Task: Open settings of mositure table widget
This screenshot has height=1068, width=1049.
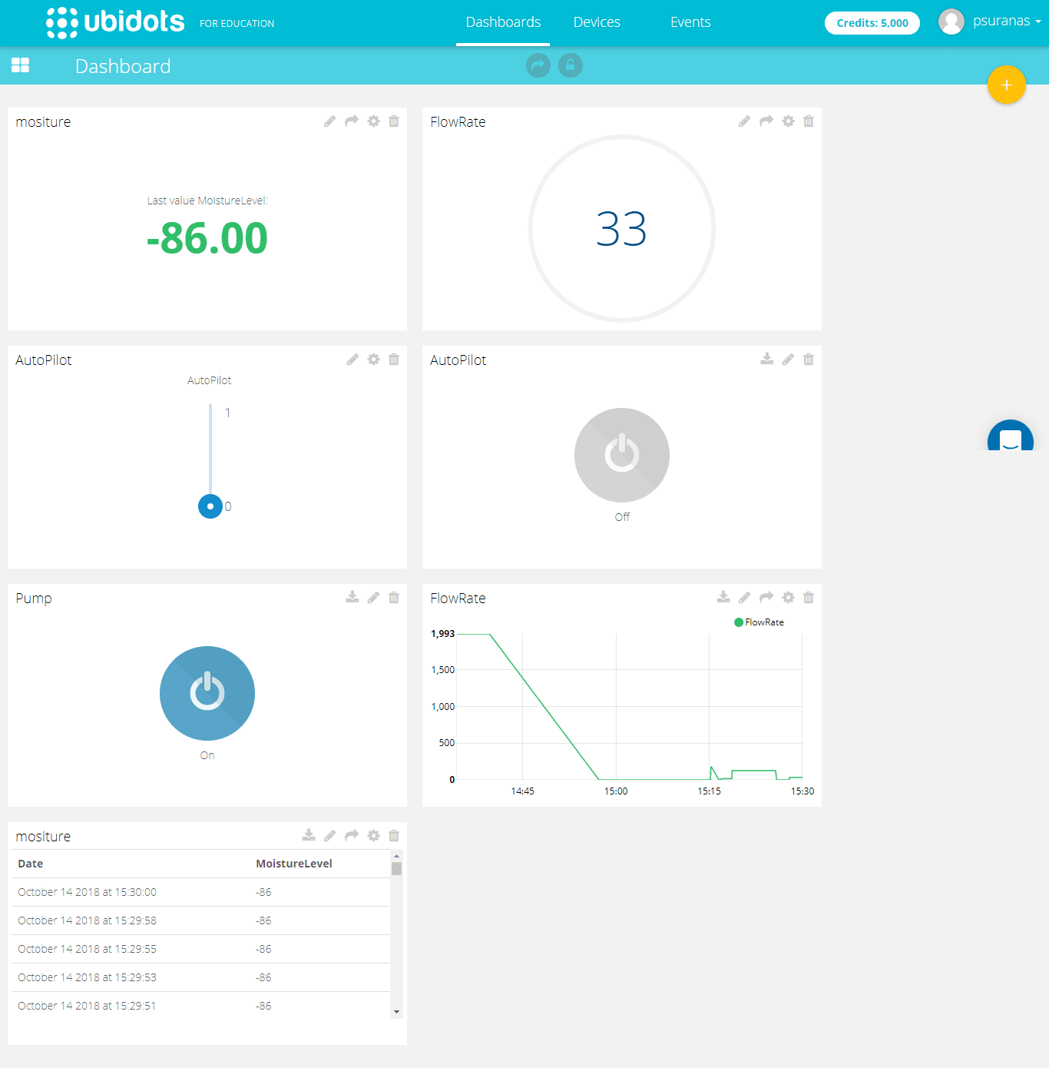Action: tap(373, 836)
